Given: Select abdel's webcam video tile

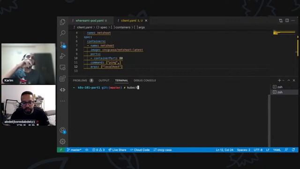Looking at the screenshot, I should click(29, 105).
